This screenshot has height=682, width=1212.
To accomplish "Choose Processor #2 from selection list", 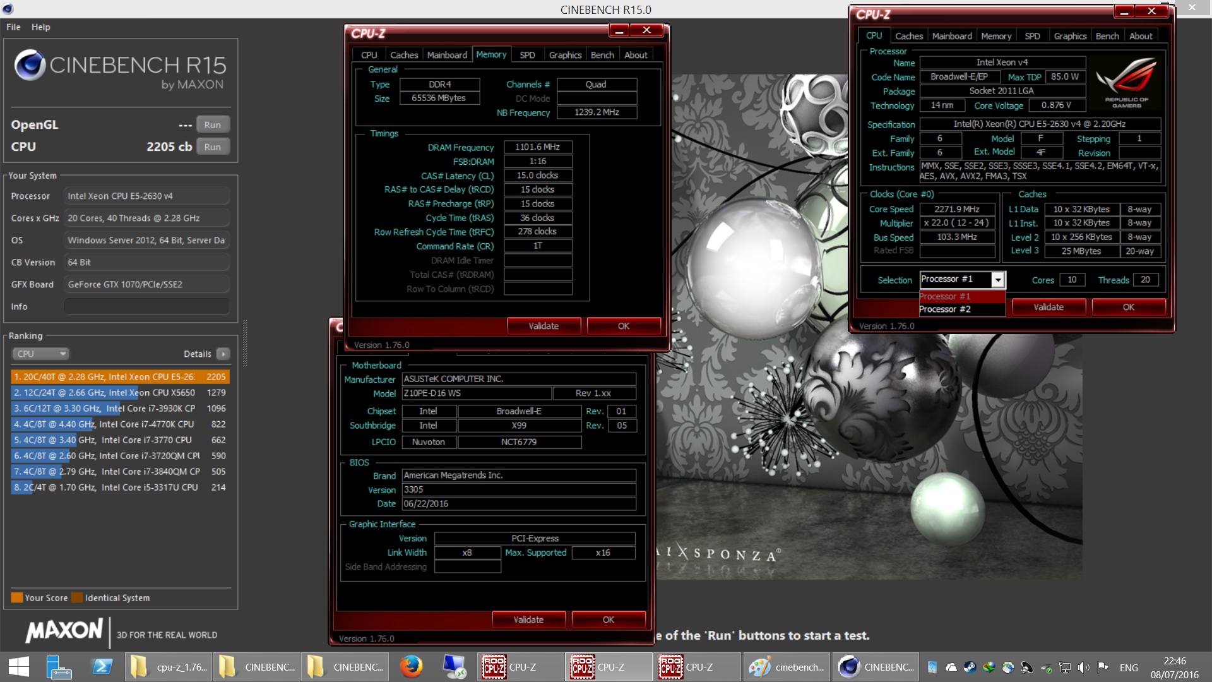I will [962, 309].
